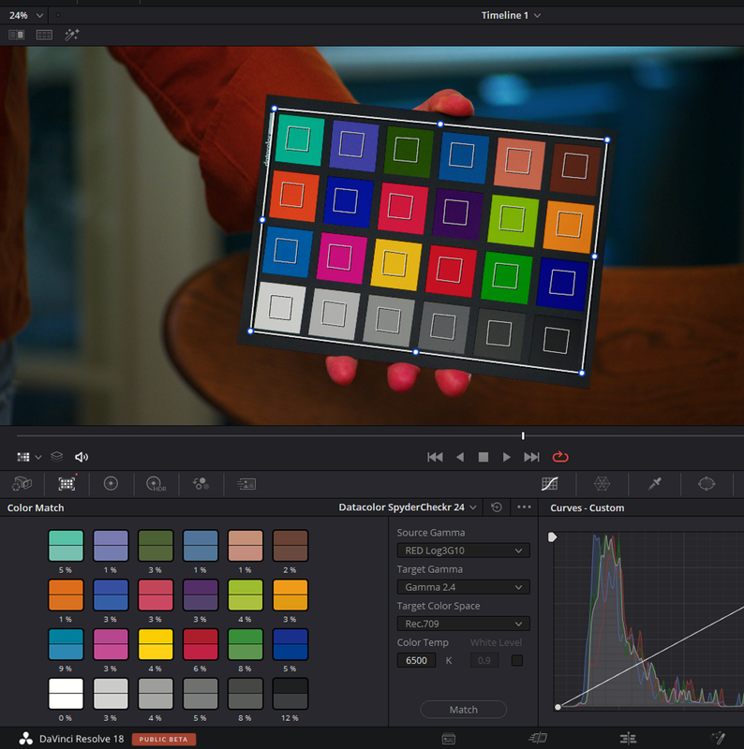Viewport: 744px width, 749px height.
Task: Click the Match button
Action: point(463,710)
